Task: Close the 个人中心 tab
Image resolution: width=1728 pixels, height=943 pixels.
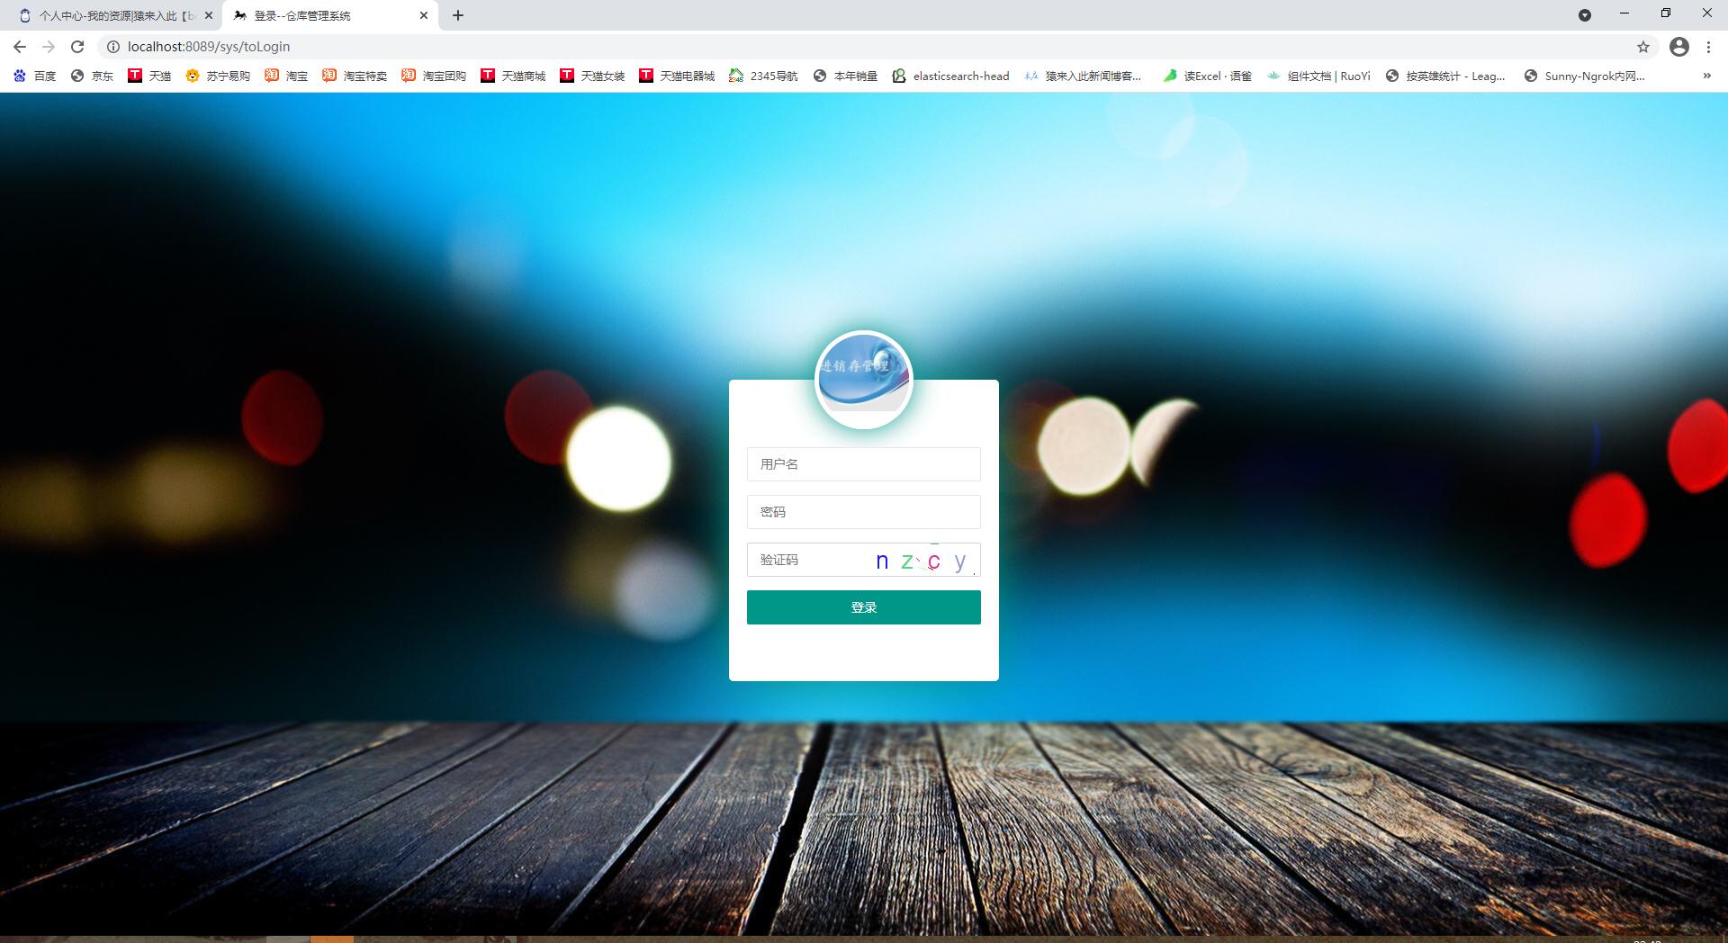Action: [209, 15]
